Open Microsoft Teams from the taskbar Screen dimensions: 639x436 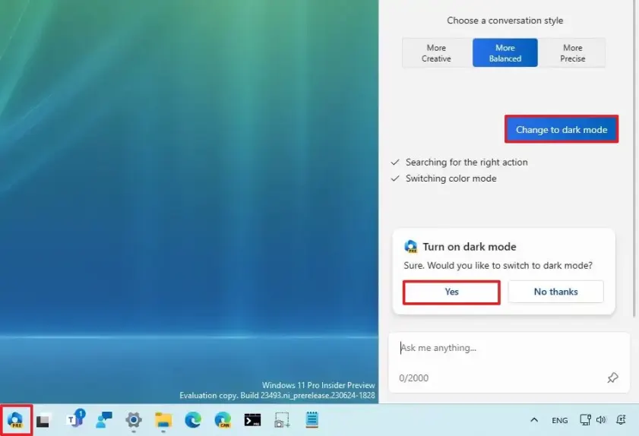76,419
